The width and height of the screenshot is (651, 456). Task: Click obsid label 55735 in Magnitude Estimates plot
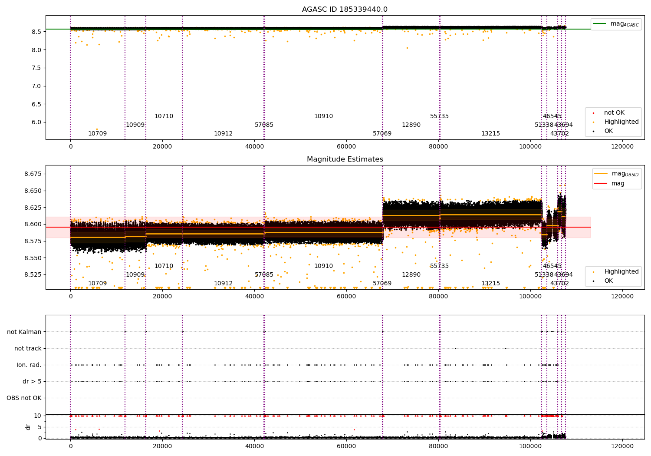439,266
